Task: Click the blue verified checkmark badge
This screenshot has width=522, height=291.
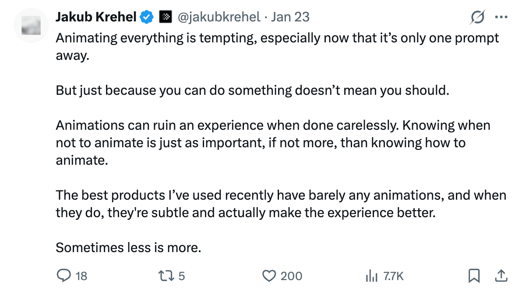Action: pyautogui.click(x=146, y=17)
